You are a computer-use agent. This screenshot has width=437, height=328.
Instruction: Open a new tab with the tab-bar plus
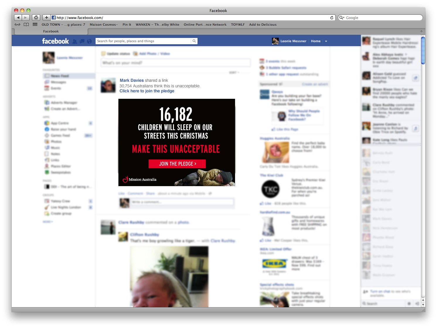tap(421, 31)
